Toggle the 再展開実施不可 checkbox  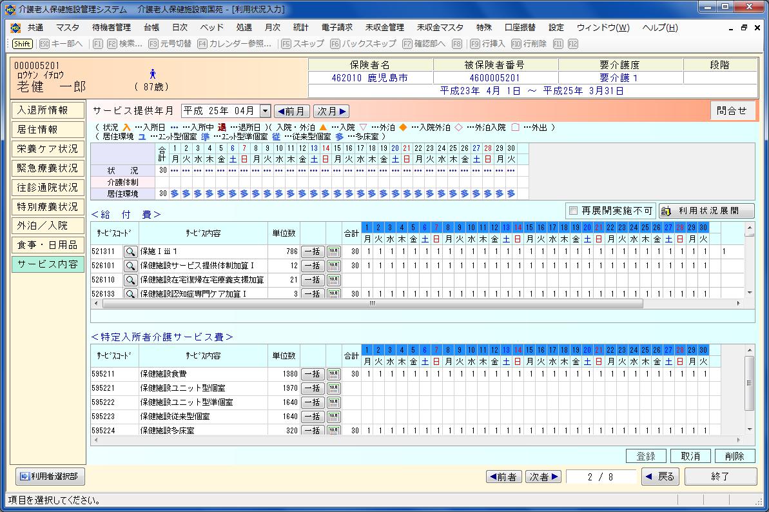[573, 211]
